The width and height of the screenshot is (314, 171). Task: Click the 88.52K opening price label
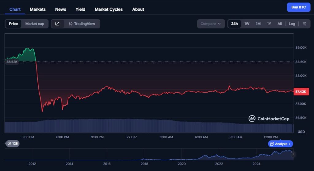click(12, 62)
